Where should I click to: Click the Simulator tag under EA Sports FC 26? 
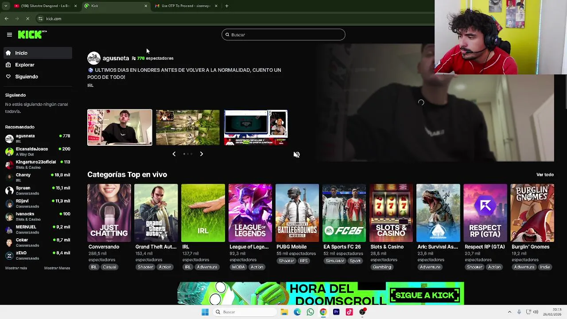tap(335, 261)
